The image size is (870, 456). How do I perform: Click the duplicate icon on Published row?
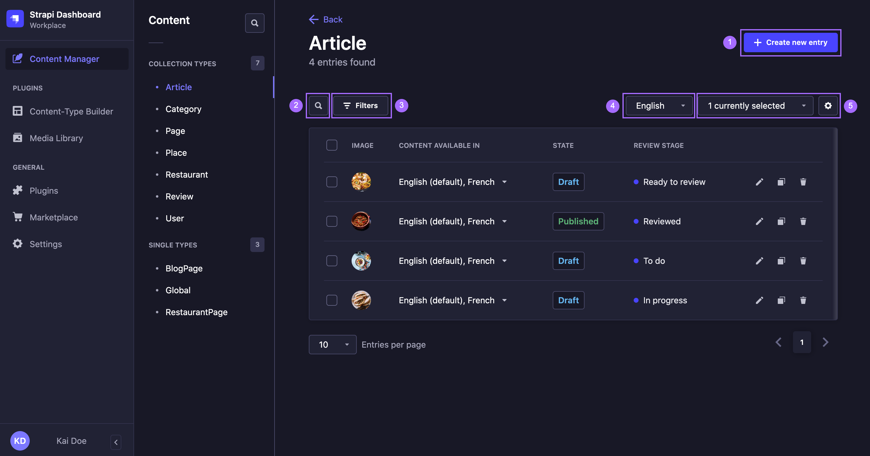[781, 221]
